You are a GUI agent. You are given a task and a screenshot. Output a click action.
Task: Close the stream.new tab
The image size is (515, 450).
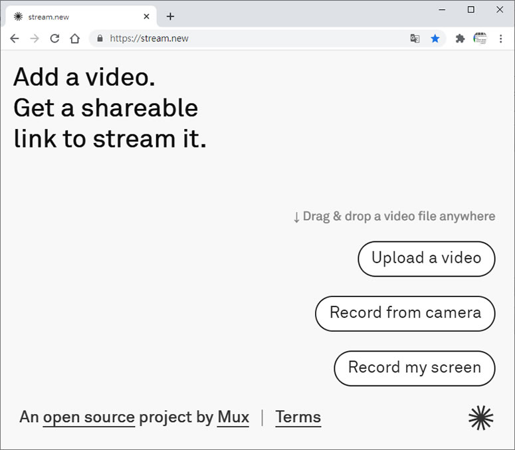tap(146, 17)
